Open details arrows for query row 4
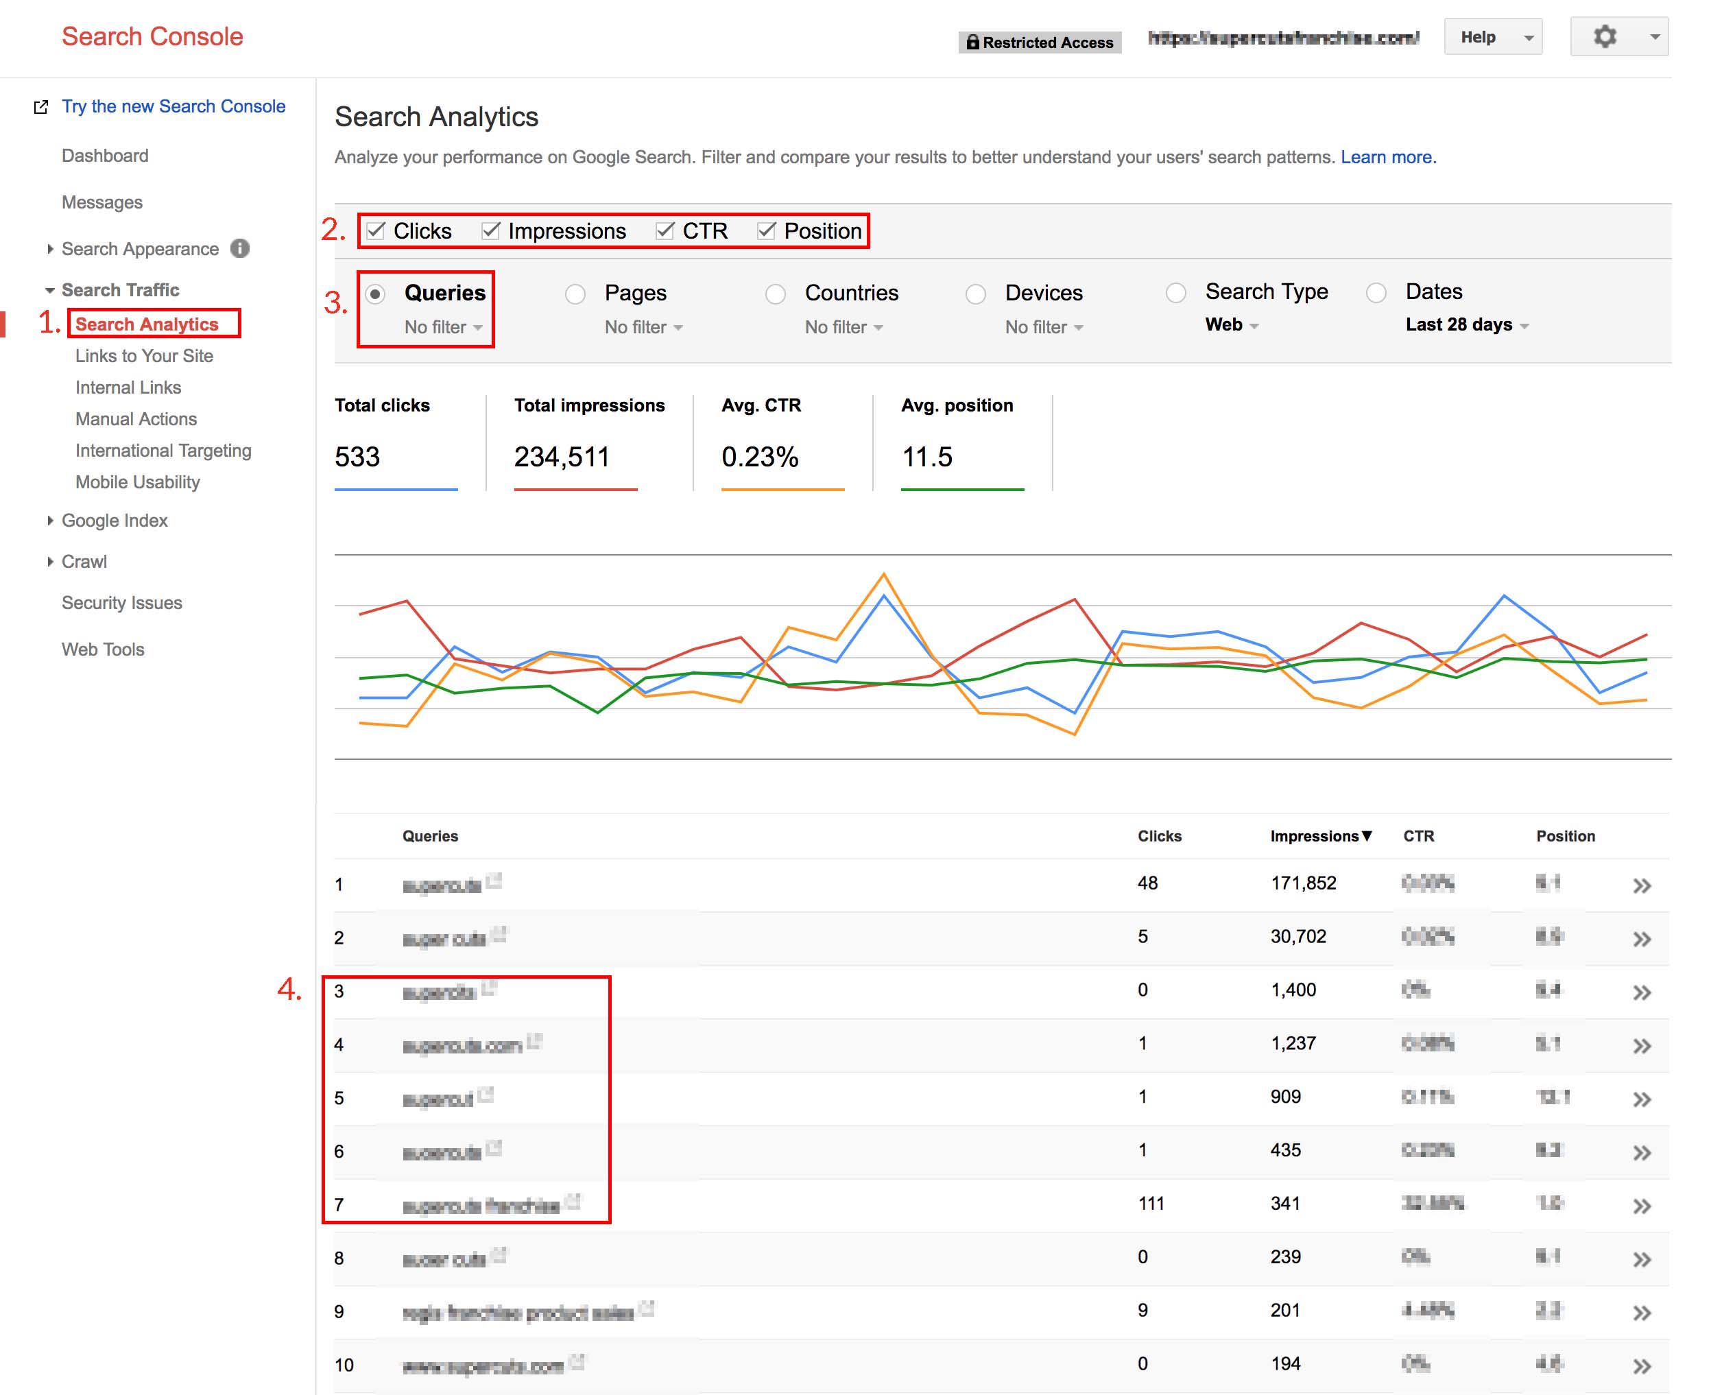The image size is (1735, 1395). (1642, 1047)
